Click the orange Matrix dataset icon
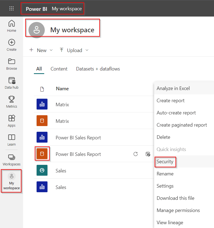Image resolution: width=214 pixels, height=228 pixels. pyautogui.click(x=42, y=121)
